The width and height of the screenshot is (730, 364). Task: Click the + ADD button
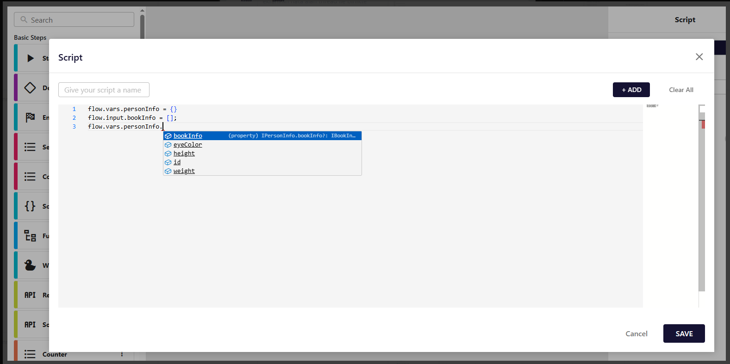click(x=631, y=90)
